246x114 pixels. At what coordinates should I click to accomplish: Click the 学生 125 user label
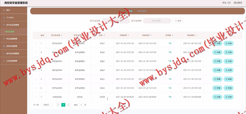(227, 3)
